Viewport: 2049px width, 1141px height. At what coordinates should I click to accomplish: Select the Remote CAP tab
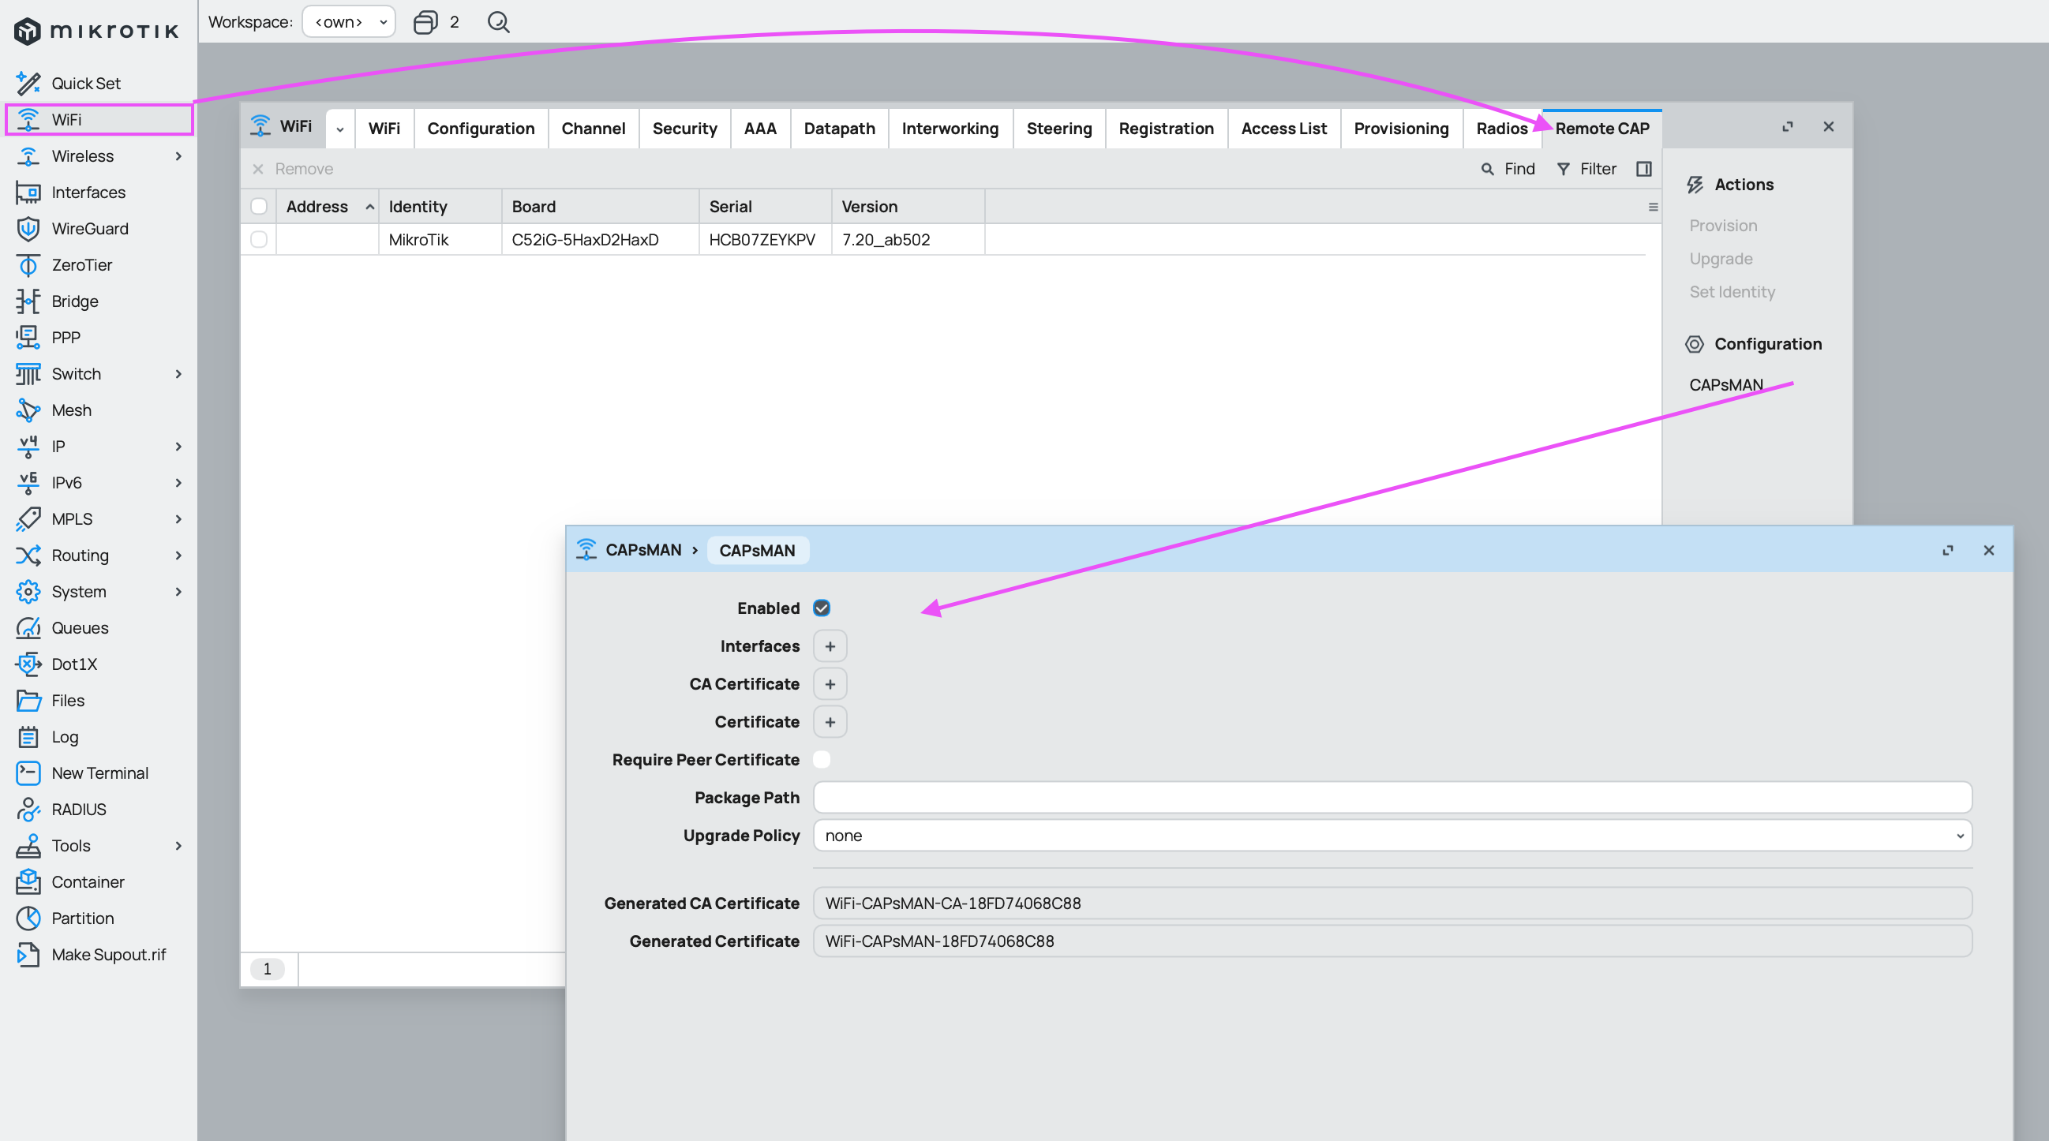1601,129
